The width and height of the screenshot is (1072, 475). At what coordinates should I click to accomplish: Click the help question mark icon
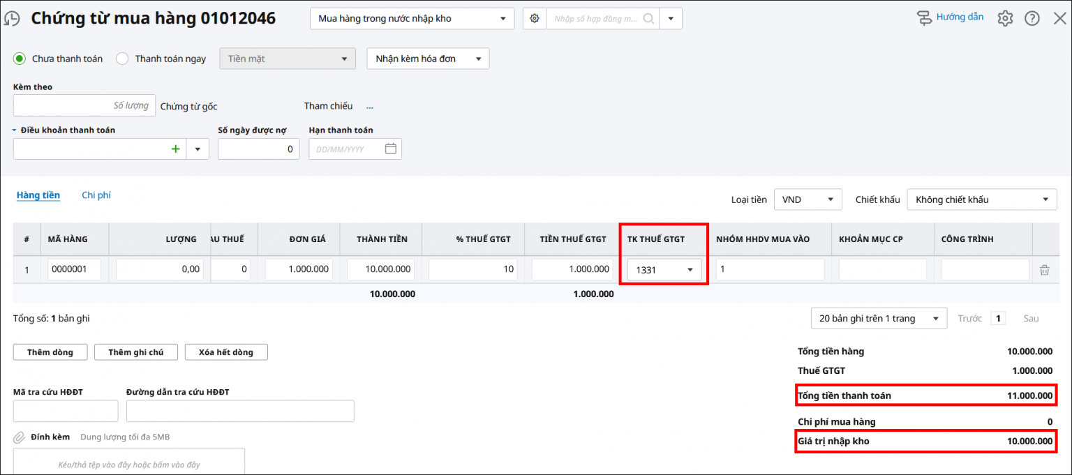1032,19
